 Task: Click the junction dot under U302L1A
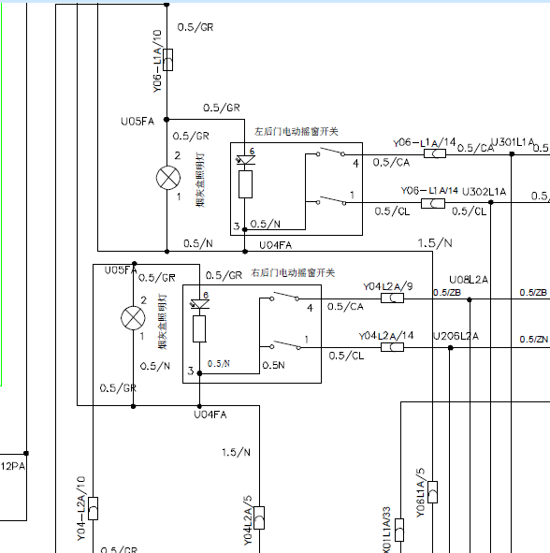click(490, 202)
